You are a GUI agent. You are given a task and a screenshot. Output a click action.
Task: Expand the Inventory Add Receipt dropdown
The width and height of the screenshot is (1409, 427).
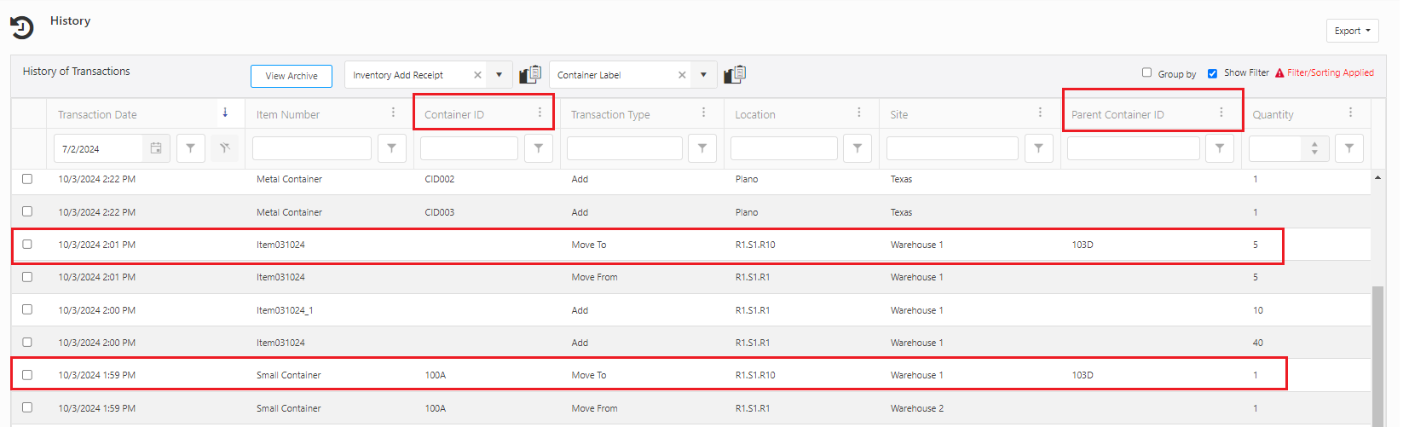[x=499, y=75]
